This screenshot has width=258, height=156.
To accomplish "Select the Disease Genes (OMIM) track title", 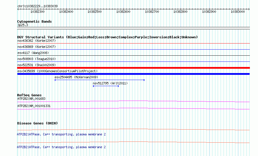I will [37, 124].
